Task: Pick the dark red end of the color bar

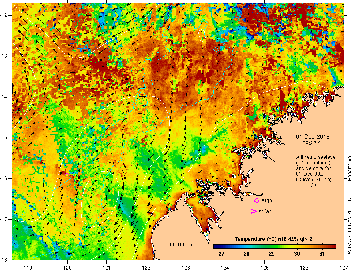Action: pyautogui.click(x=334, y=247)
